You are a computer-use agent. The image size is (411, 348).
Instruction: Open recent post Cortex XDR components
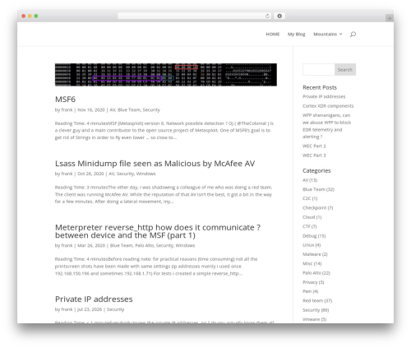328,106
